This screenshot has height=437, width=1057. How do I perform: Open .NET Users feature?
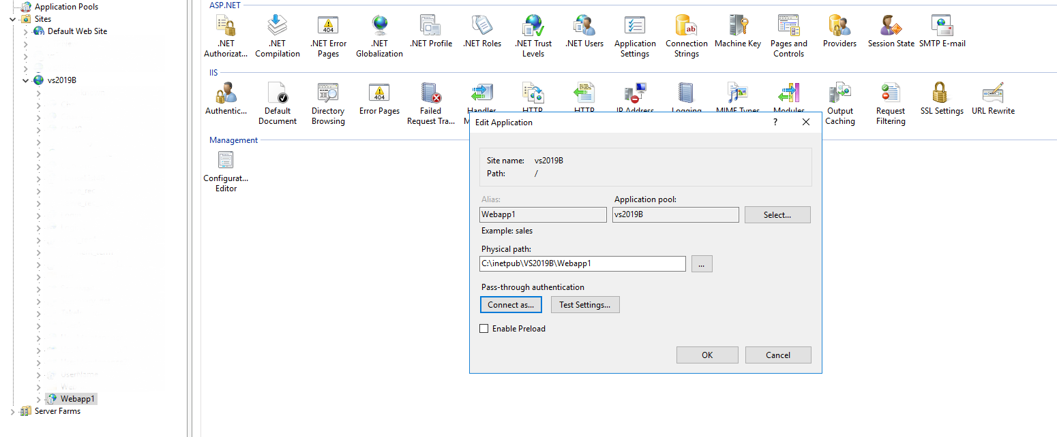tap(584, 31)
